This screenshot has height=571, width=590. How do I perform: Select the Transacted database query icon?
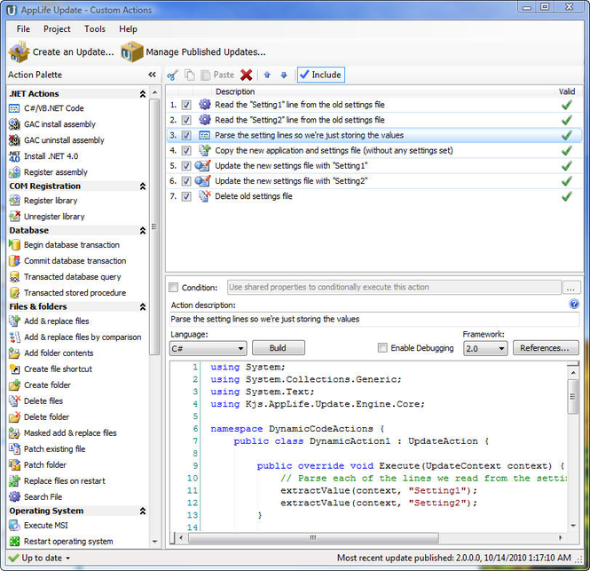[x=14, y=277]
